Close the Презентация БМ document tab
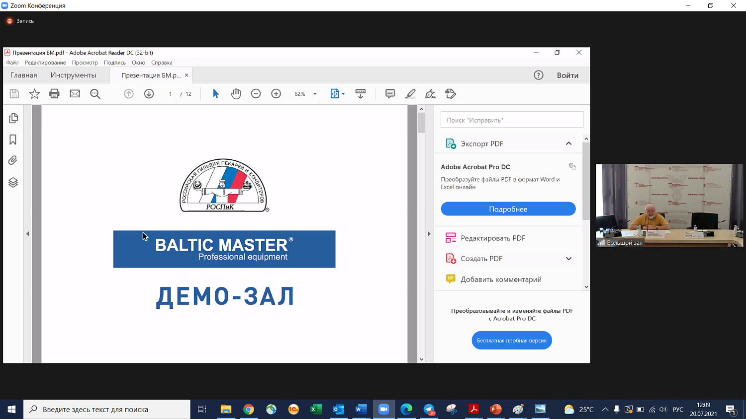This screenshot has width=746, height=419. click(186, 75)
